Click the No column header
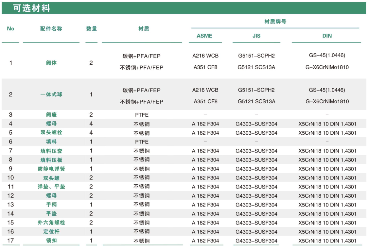 (10, 29)
